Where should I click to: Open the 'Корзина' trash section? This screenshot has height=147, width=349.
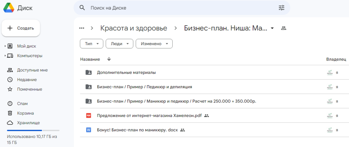coord(26,113)
